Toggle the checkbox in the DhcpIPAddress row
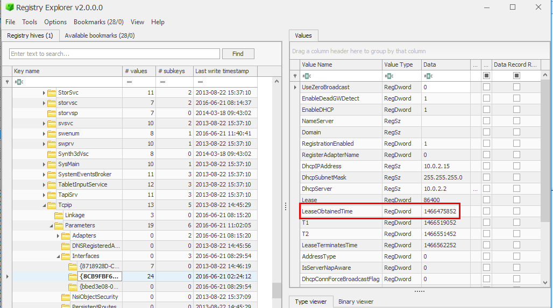 (486, 166)
